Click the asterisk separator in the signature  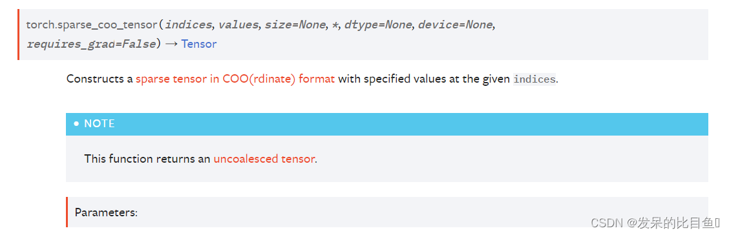[x=335, y=24]
